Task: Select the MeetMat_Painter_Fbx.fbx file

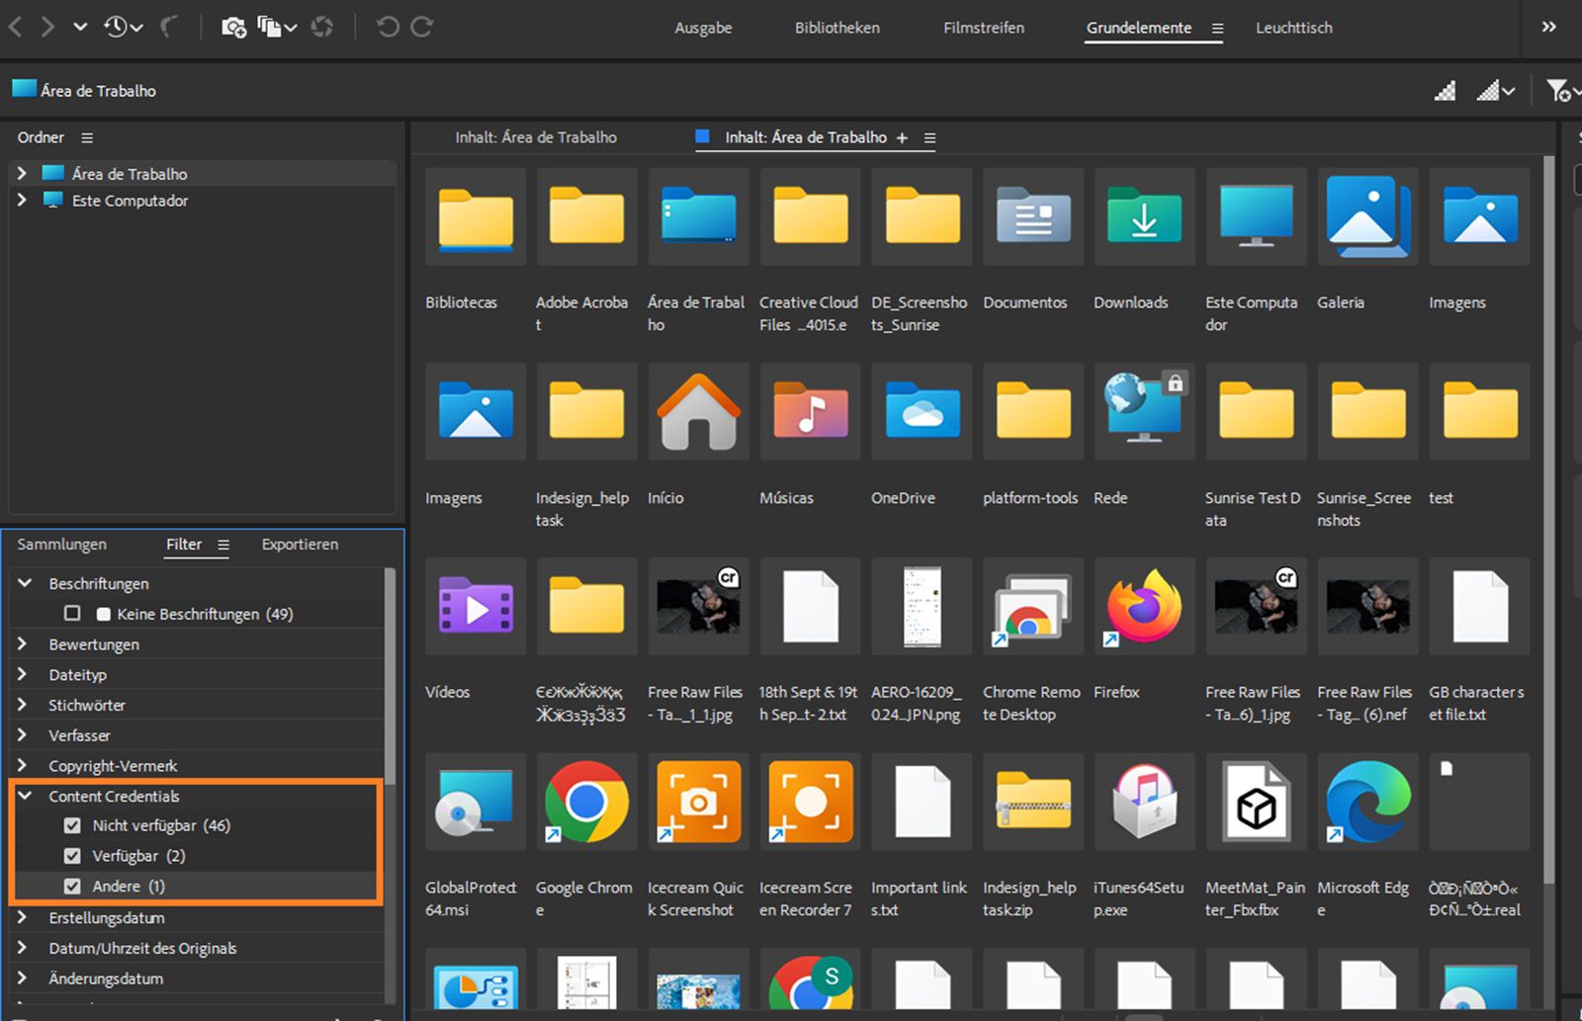Action: (x=1256, y=803)
